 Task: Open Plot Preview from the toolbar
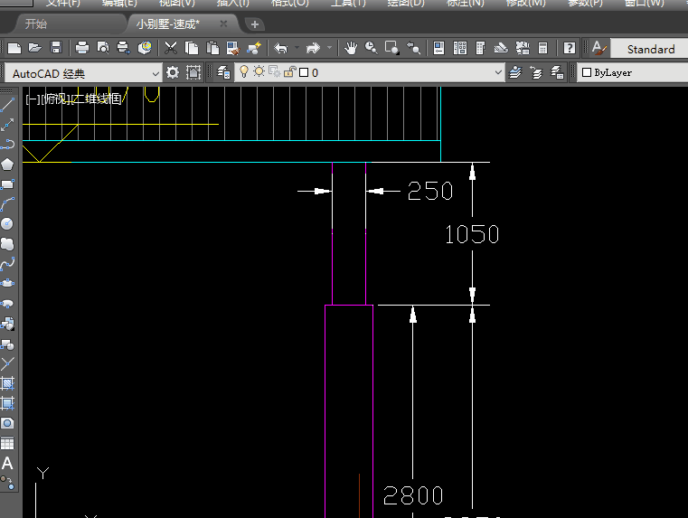coord(103,47)
